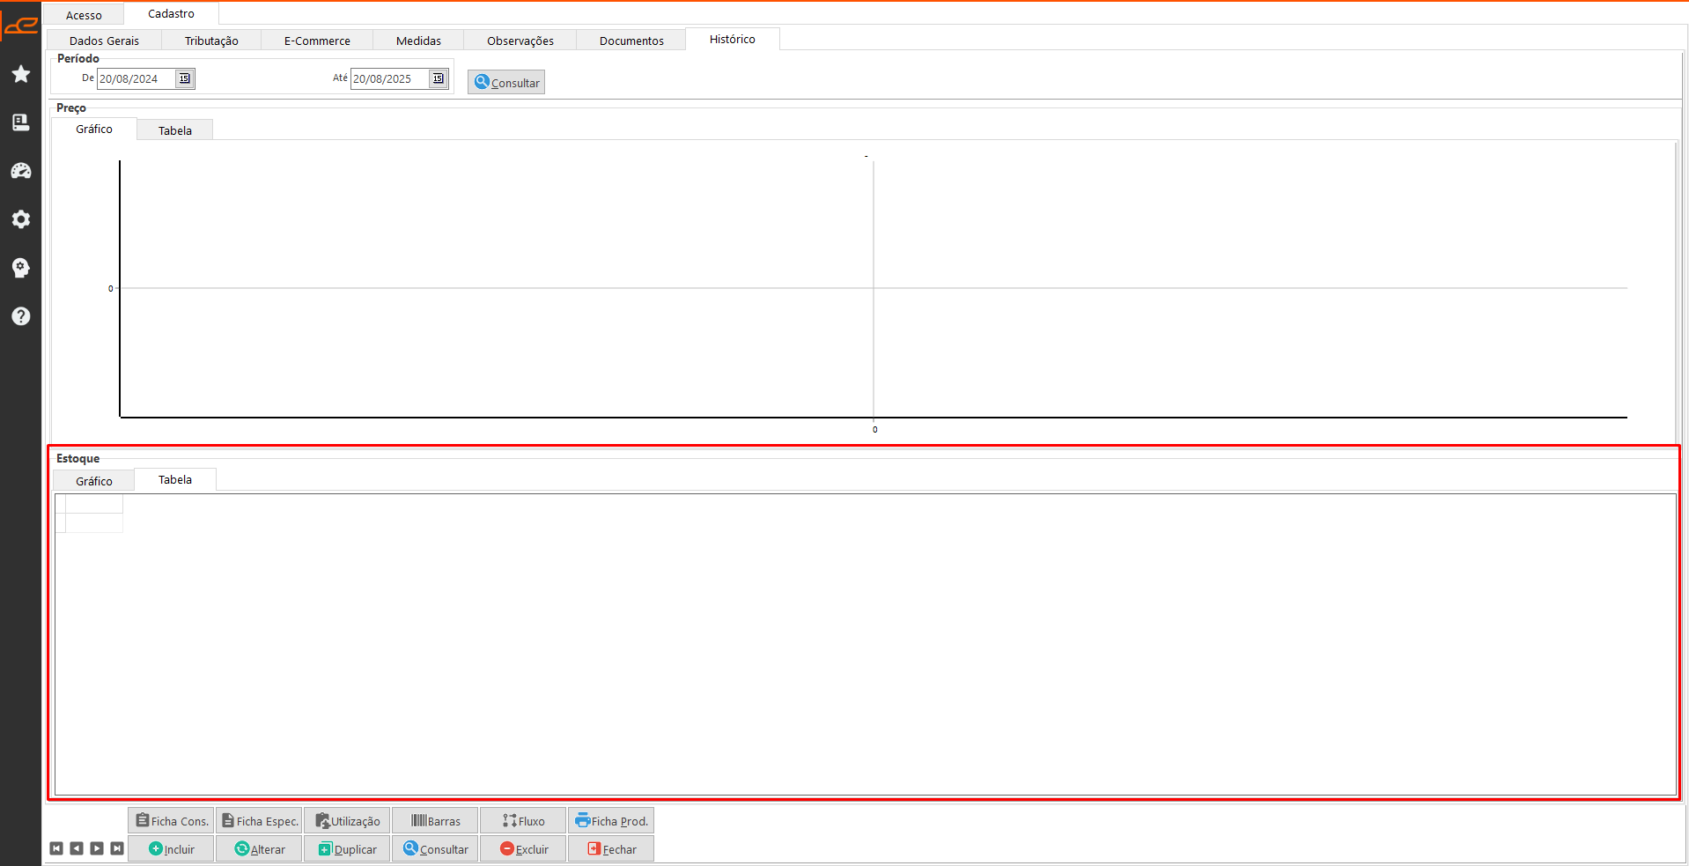Click the Barras barcode button
This screenshot has width=1689, height=866.
pos(436,821)
